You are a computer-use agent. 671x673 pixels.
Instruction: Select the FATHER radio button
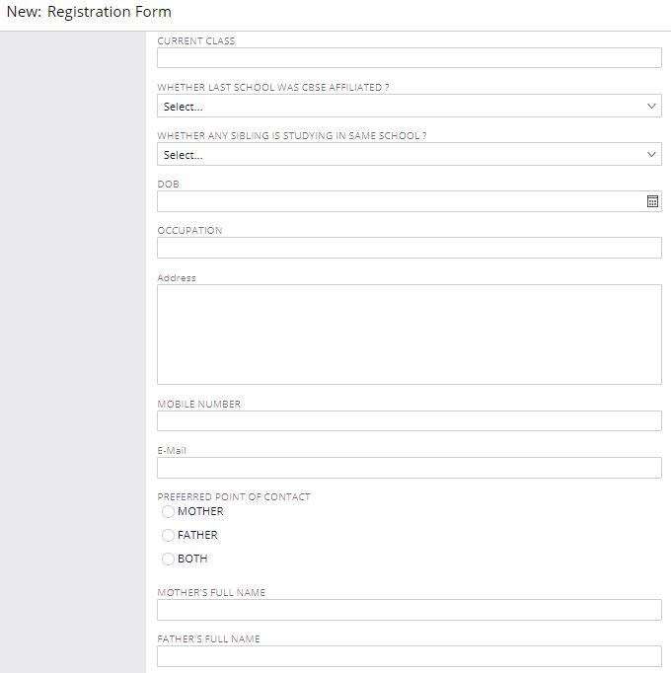tap(168, 535)
